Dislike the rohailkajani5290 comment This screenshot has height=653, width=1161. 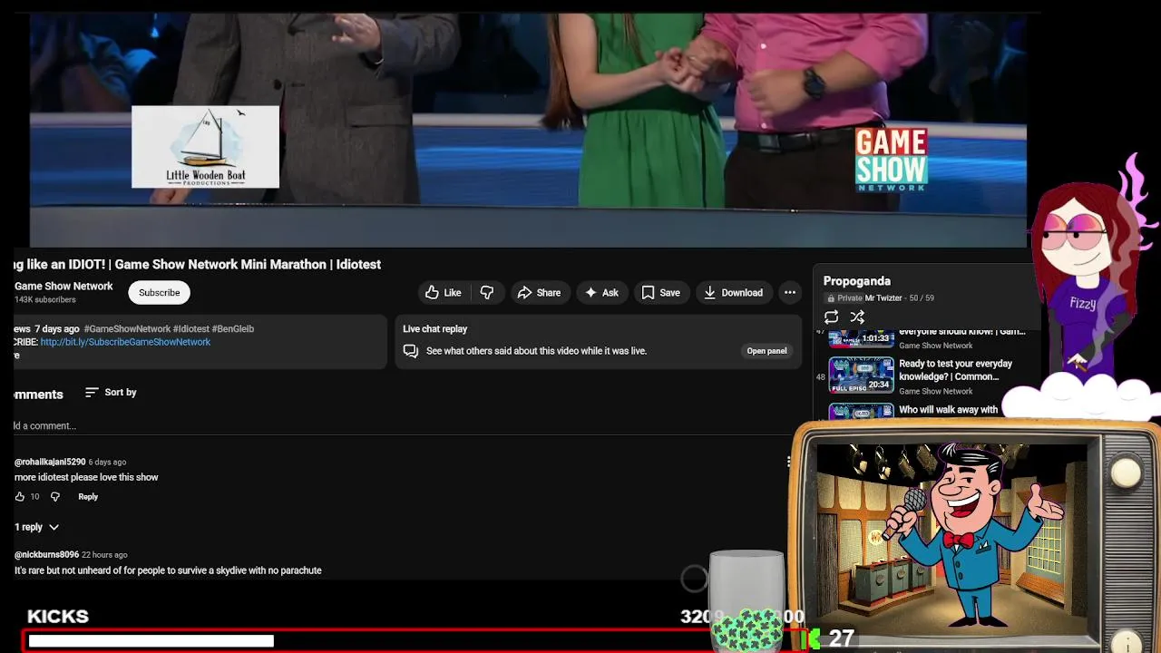[54, 497]
